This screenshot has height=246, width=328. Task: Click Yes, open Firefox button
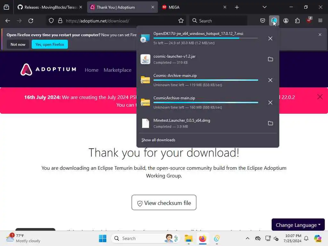tap(50, 44)
